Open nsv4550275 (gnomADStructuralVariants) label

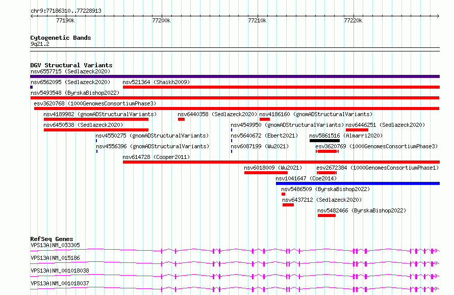[x=153, y=136]
